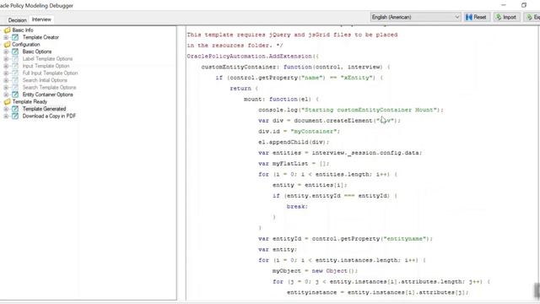Viewport: 540px width, 304px height.
Task: Click the 'var myFlatList = [];' line
Action: (x=294, y=164)
